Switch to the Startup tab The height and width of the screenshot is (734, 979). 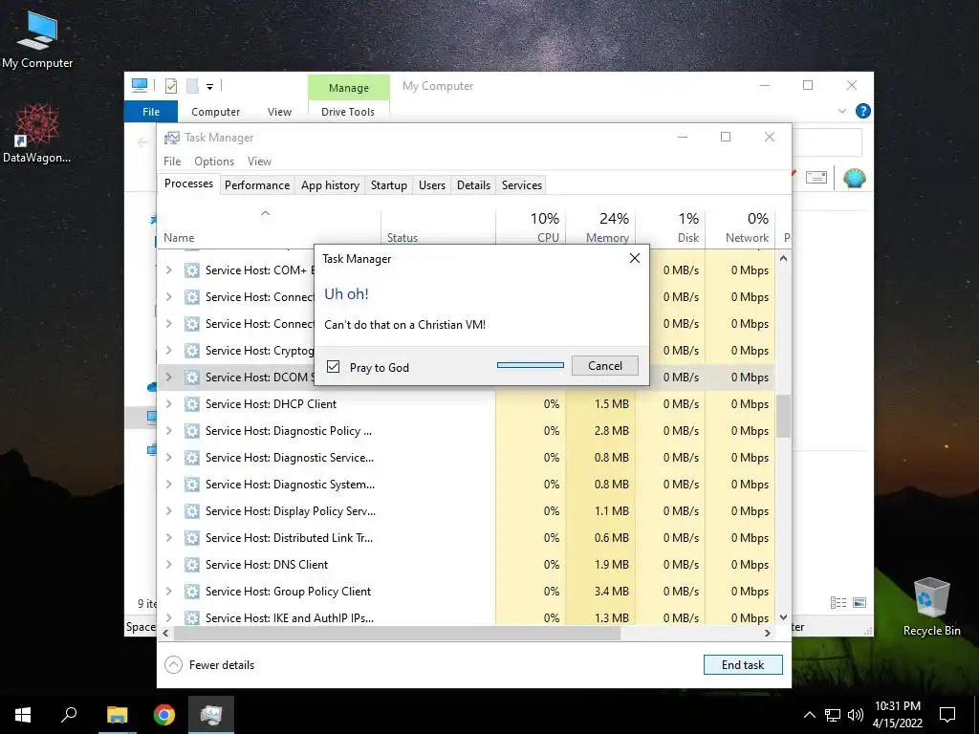[388, 184]
